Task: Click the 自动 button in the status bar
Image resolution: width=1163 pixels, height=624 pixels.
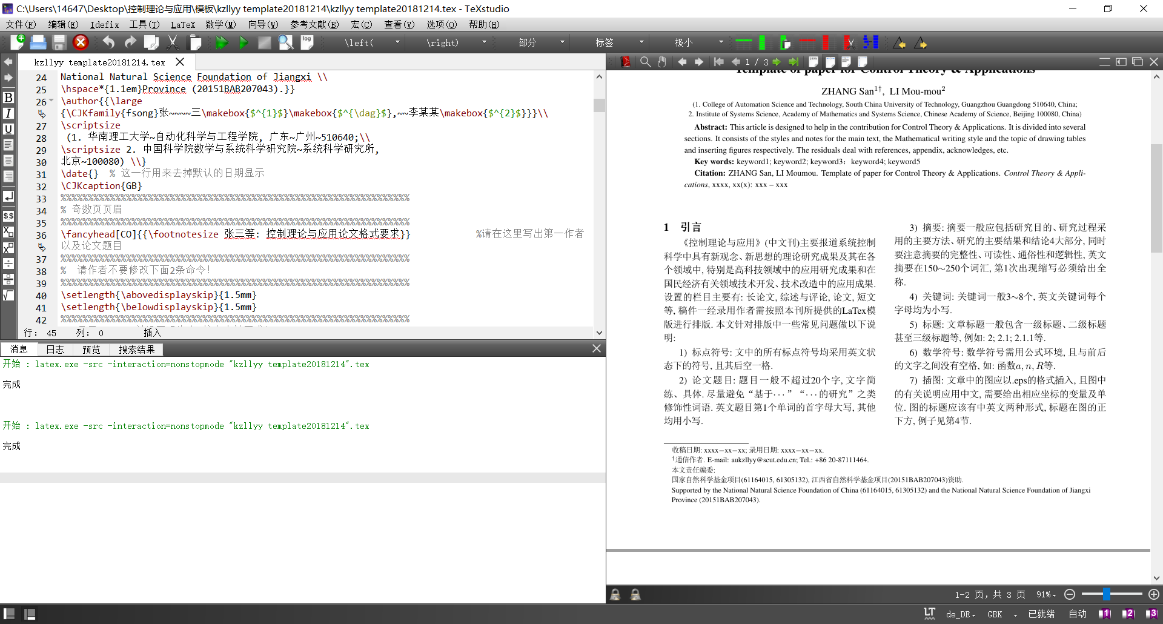Action: [1078, 614]
